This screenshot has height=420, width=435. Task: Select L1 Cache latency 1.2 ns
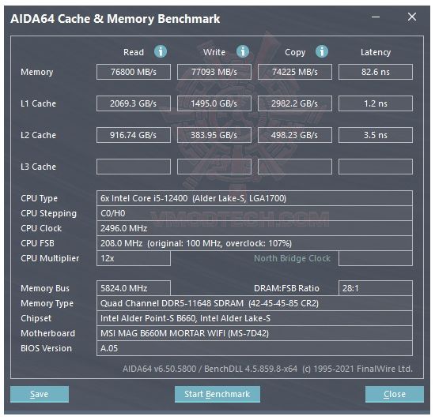coord(376,103)
